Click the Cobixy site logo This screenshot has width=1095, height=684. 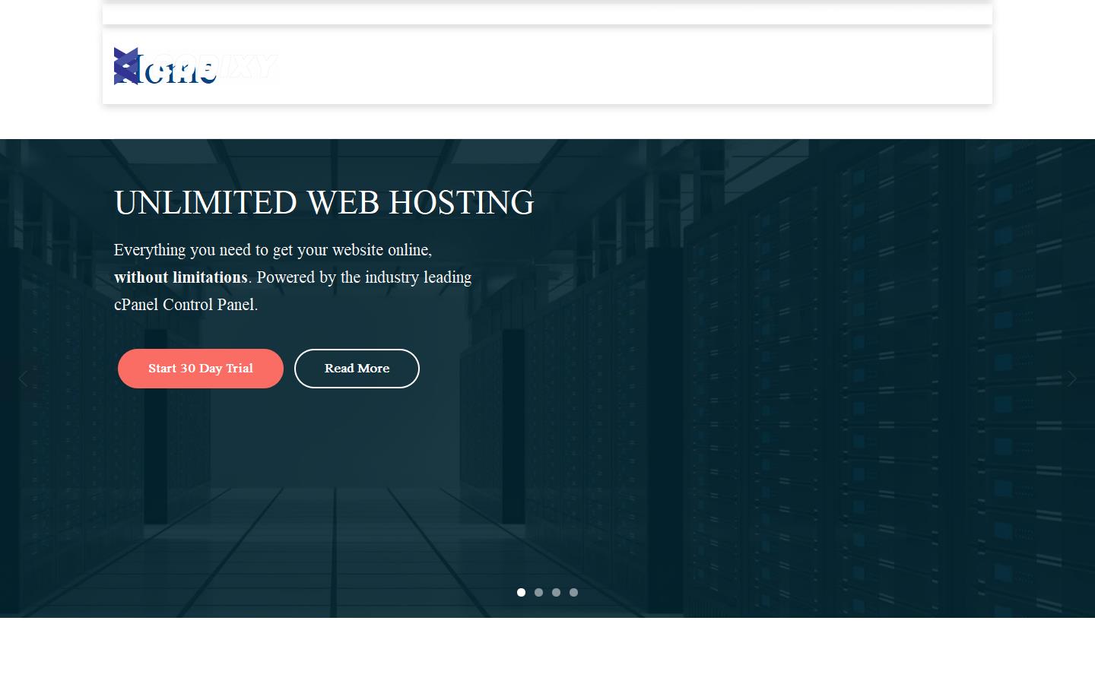196,66
